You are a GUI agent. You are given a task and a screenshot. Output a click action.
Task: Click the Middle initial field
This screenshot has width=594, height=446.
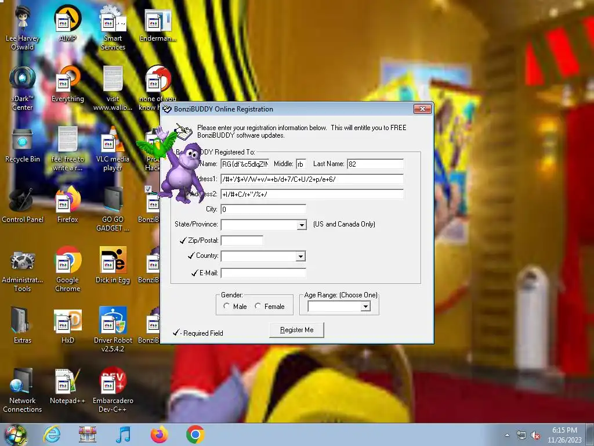pyautogui.click(x=301, y=164)
